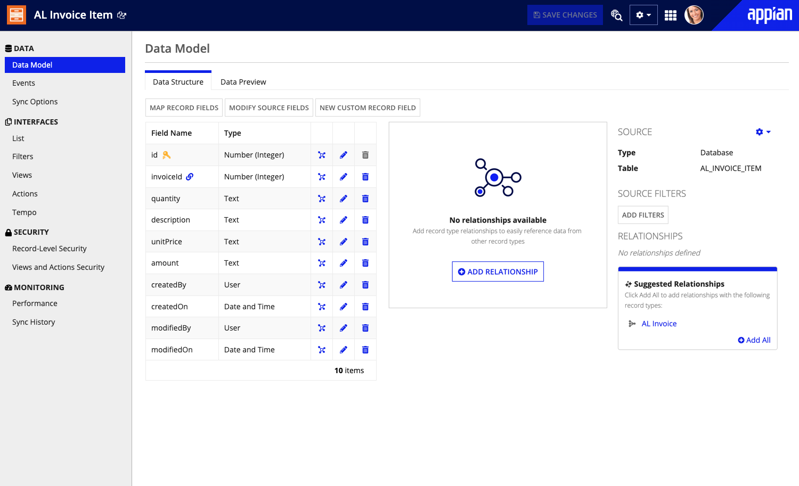Click the user profile avatar
799x486 pixels.
coord(694,15)
